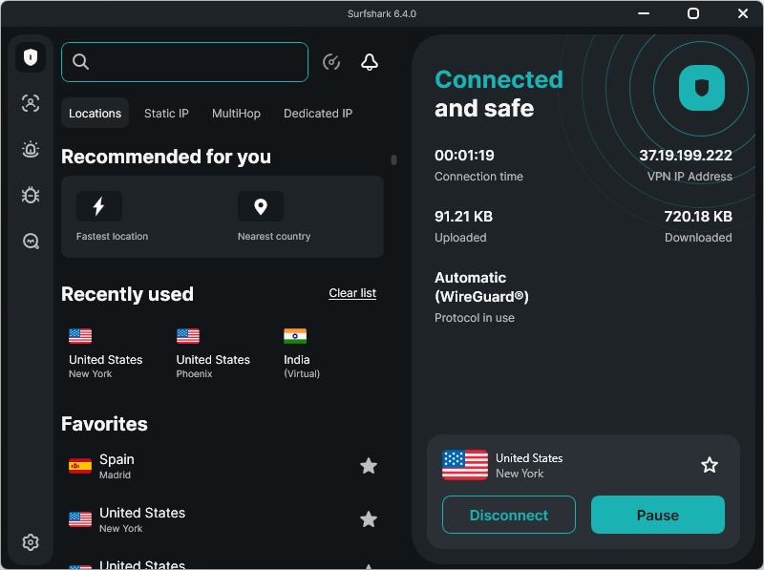The image size is (764, 570).
Task: Switch to the MultiHop tab
Action: click(x=236, y=113)
